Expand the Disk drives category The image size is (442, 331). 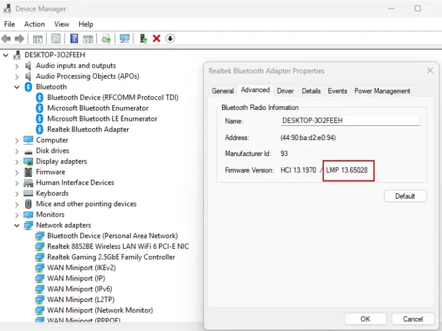17,151
